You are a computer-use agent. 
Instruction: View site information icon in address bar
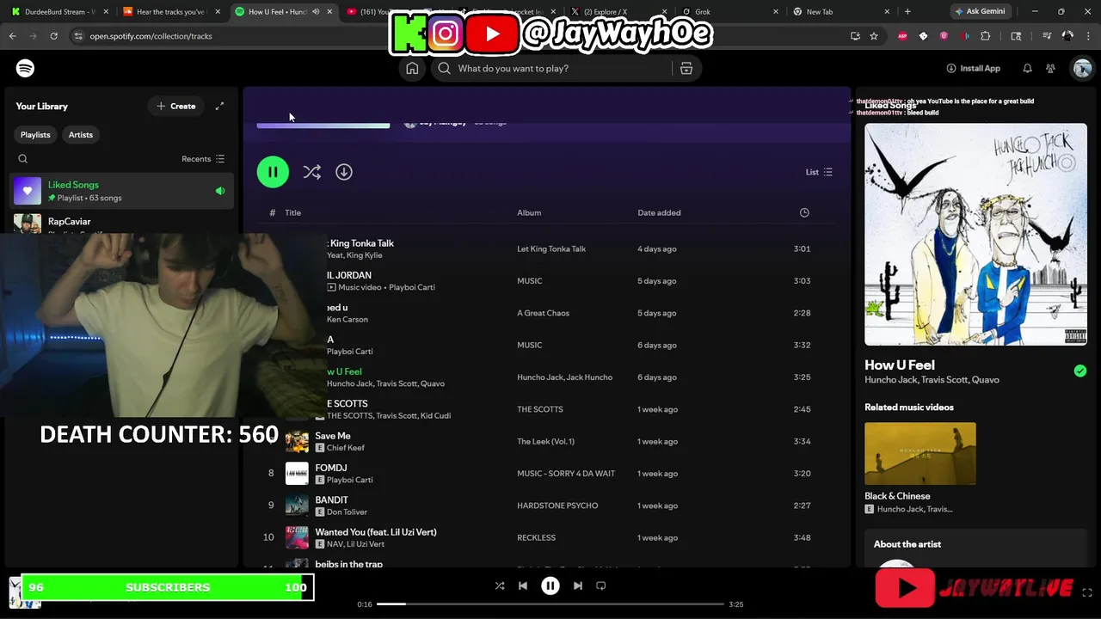point(78,36)
